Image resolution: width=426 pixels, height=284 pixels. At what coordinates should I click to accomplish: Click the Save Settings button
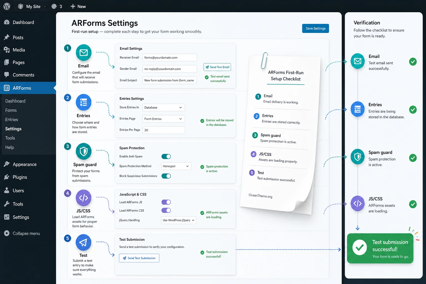pyautogui.click(x=315, y=28)
